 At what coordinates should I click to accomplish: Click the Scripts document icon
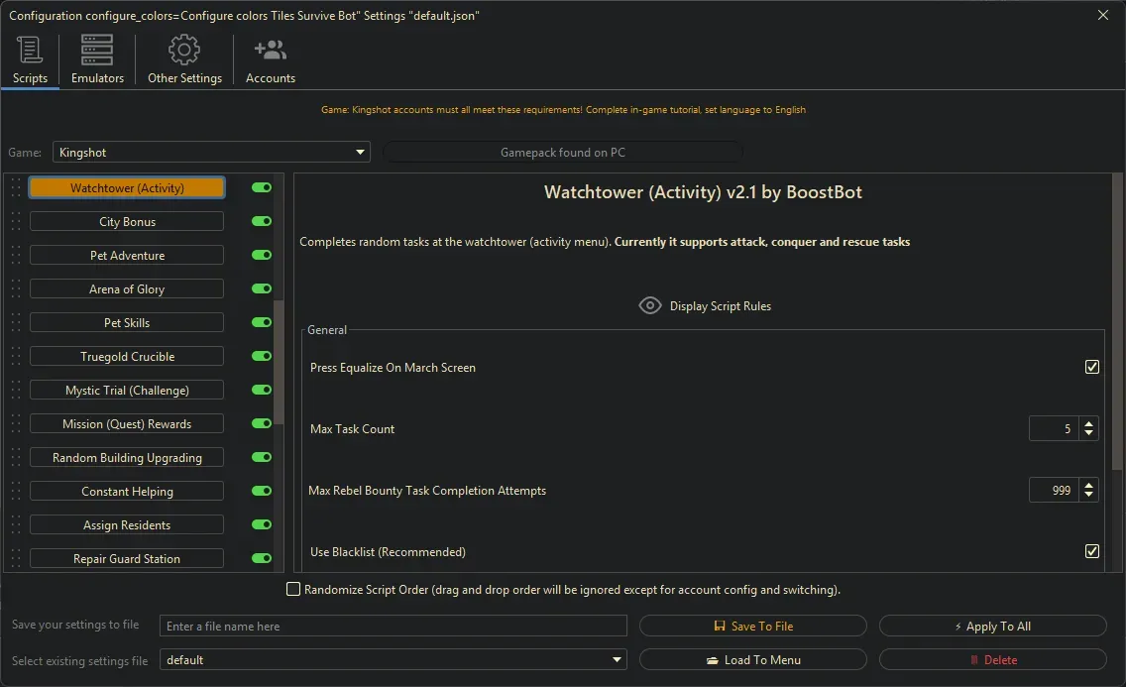[x=30, y=49]
